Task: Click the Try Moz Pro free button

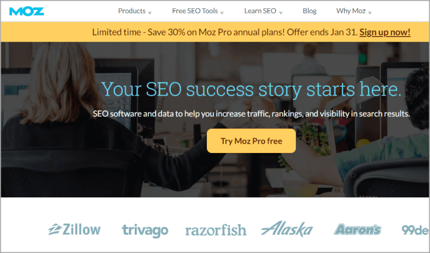Action: click(251, 141)
